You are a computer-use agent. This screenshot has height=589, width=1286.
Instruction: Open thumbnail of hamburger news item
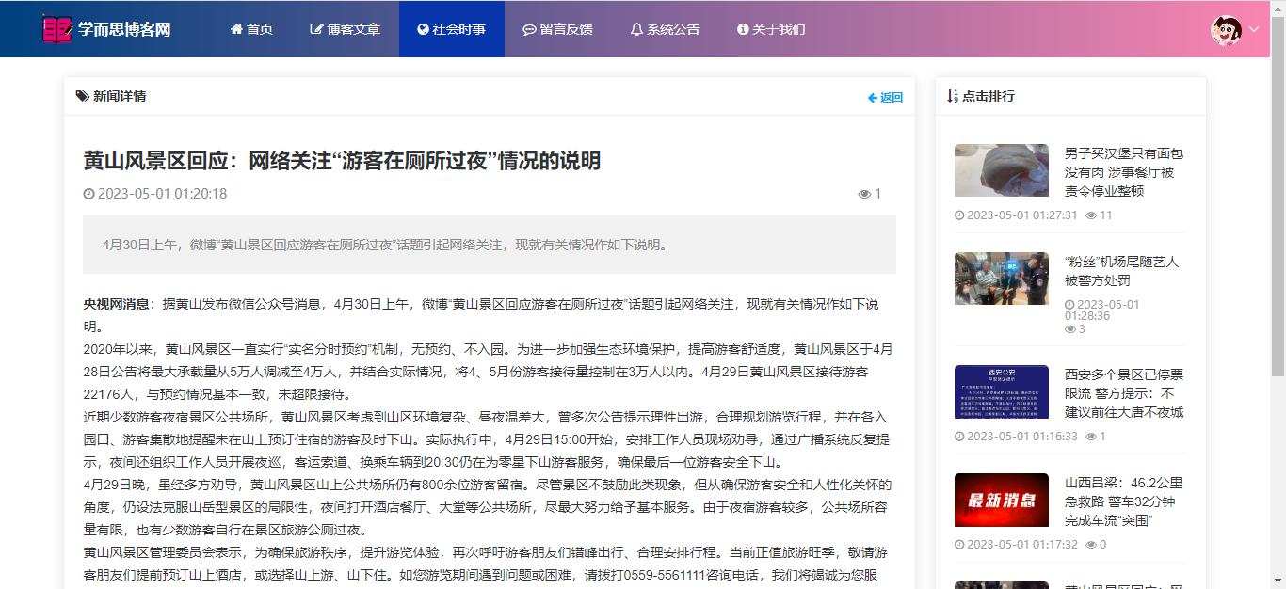[1001, 170]
